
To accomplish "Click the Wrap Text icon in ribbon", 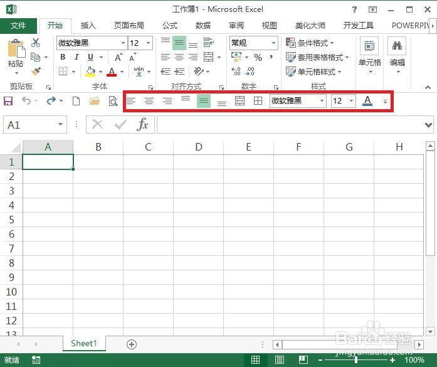I will point(208,43).
